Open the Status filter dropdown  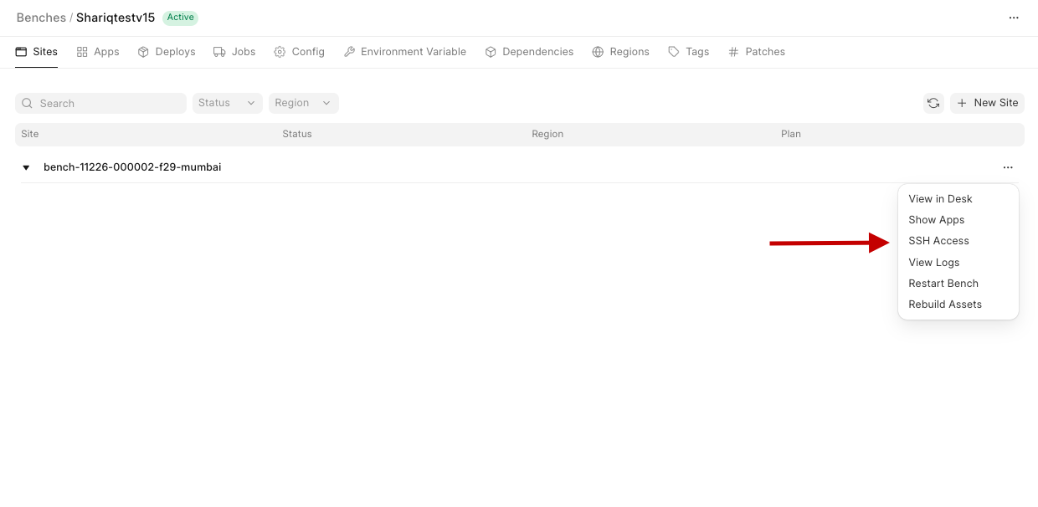click(227, 103)
